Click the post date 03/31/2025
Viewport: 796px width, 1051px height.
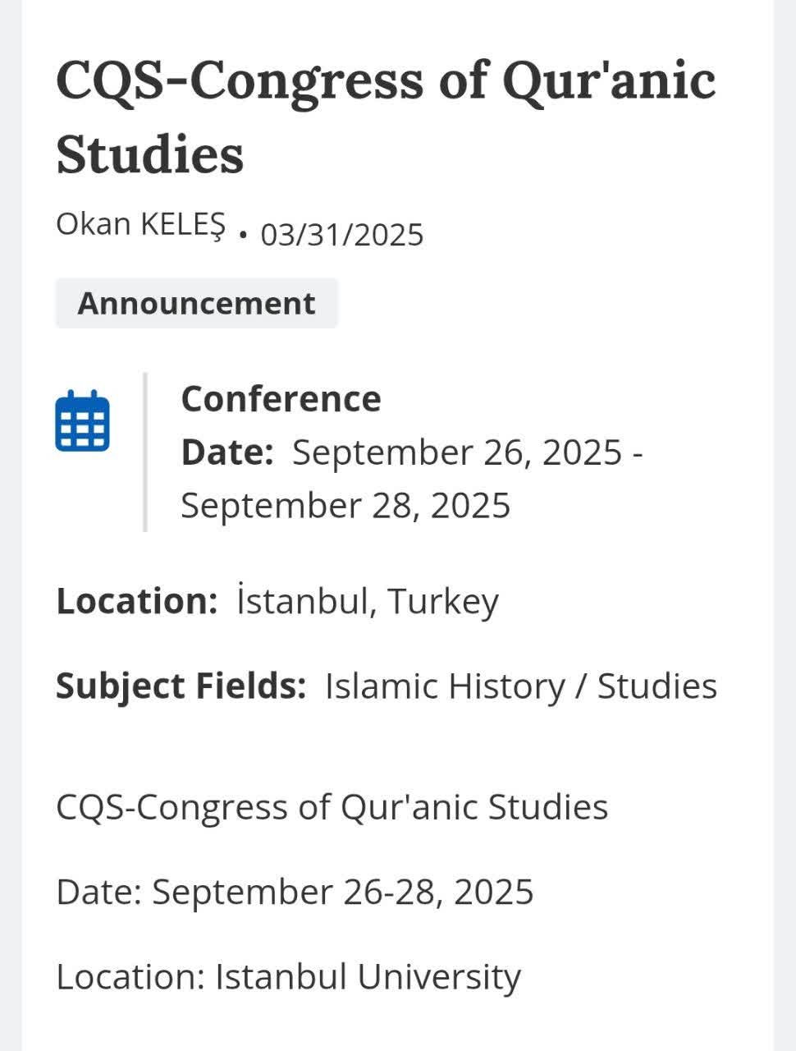coord(342,235)
